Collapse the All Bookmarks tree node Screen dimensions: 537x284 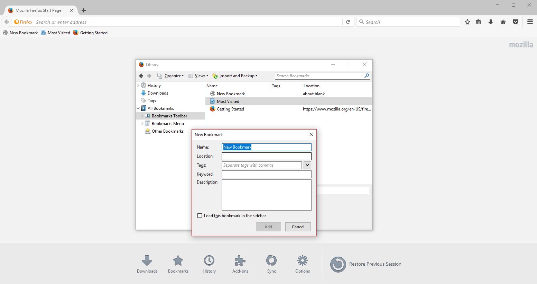click(x=138, y=108)
